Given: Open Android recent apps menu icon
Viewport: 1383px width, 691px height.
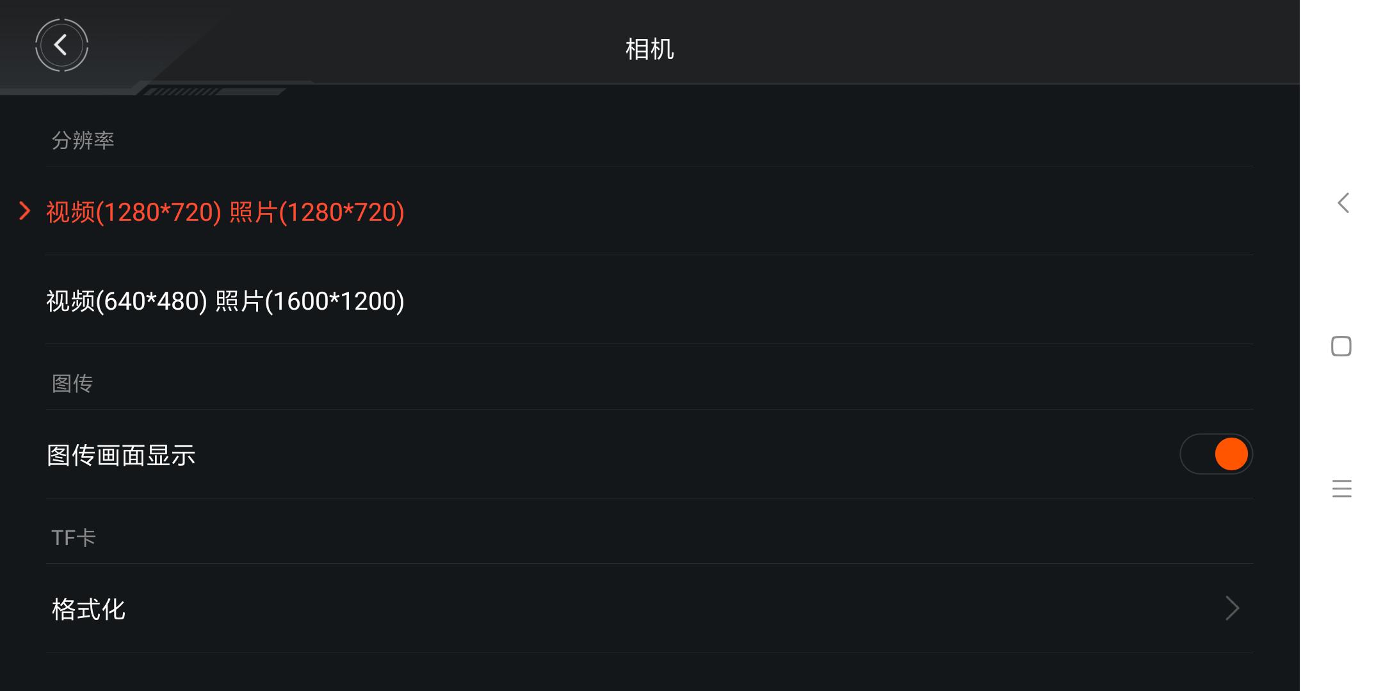Looking at the screenshot, I should tap(1341, 489).
